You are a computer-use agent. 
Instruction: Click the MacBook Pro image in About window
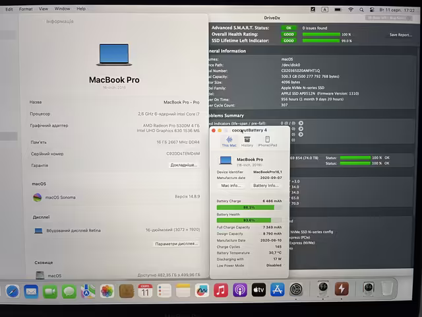pos(114,55)
